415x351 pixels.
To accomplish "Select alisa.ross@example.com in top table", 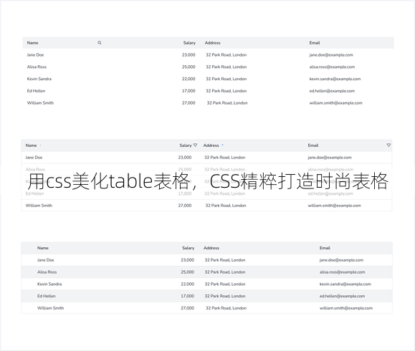I will (x=332, y=67).
